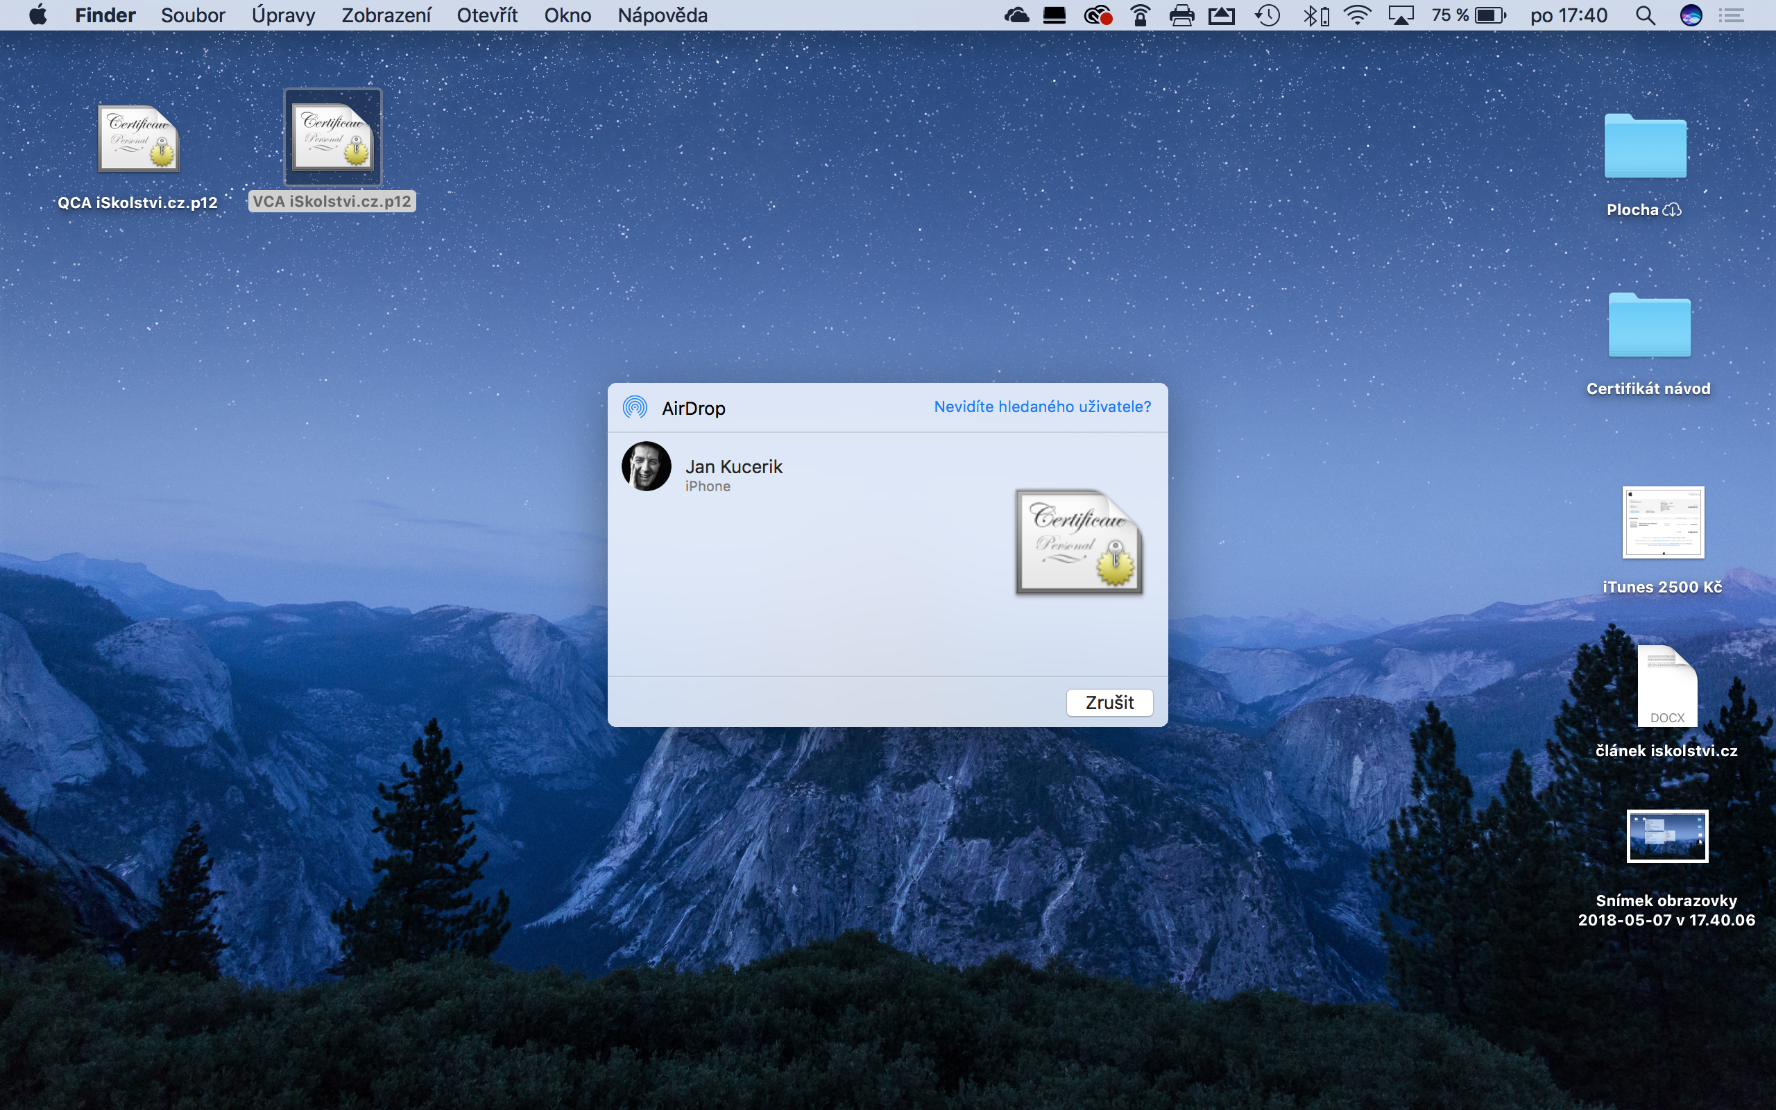This screenshot has width=1776, height=1110.
Task: Select the článek iskolstvi.cz DOCX file
Action: (x=1666, y=687)
